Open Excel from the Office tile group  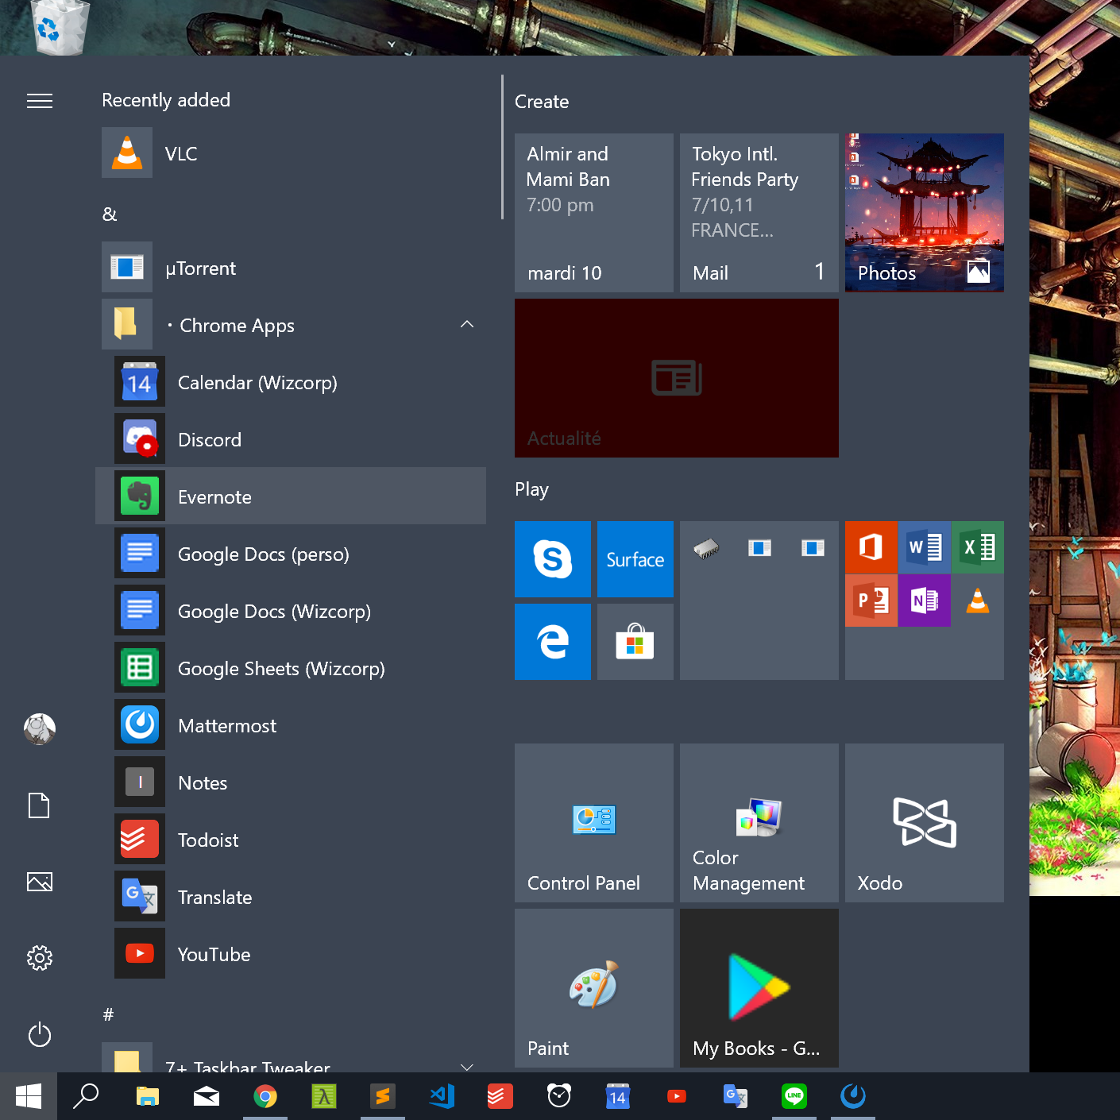[978, 547]
